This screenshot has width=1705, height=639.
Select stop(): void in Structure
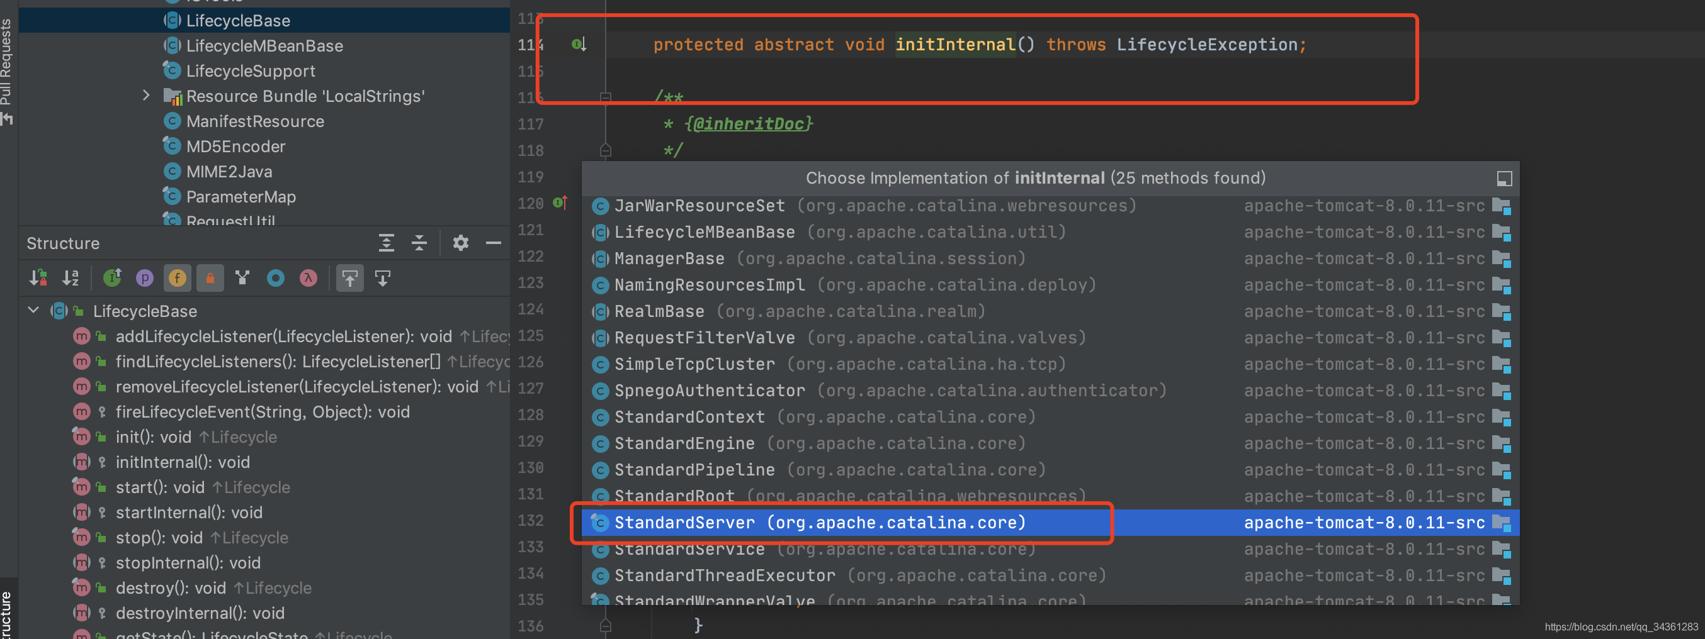[x=180, y=537]
